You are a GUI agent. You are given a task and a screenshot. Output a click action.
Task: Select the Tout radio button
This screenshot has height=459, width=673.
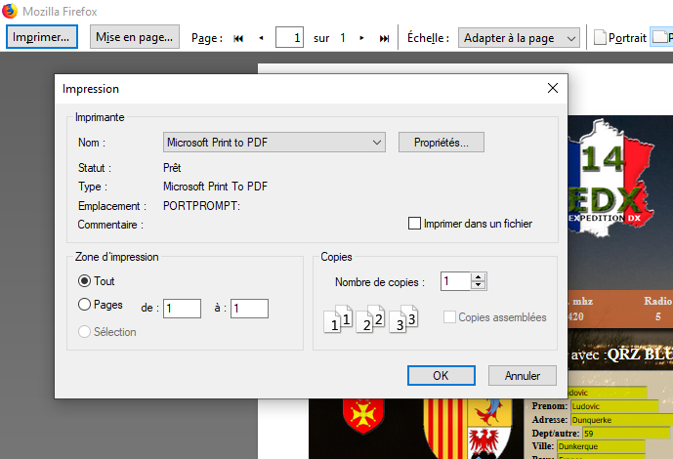85,281
